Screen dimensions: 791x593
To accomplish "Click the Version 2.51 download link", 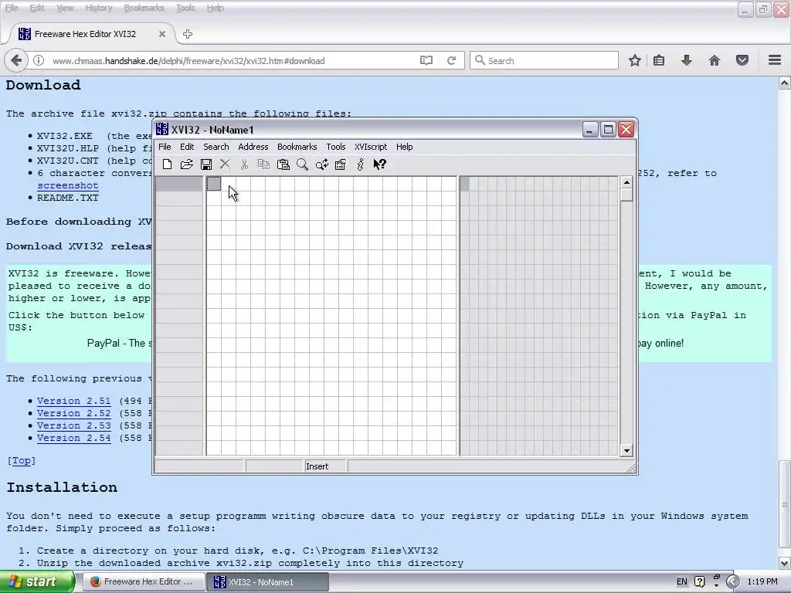I will (73, 401).
